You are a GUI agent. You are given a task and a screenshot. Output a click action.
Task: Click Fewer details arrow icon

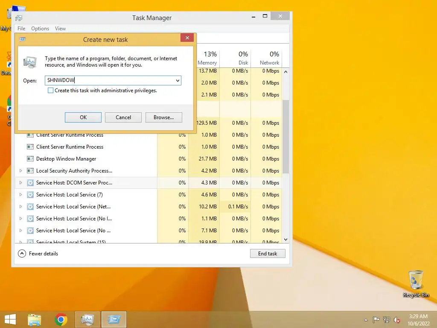[x=22, y=254]
